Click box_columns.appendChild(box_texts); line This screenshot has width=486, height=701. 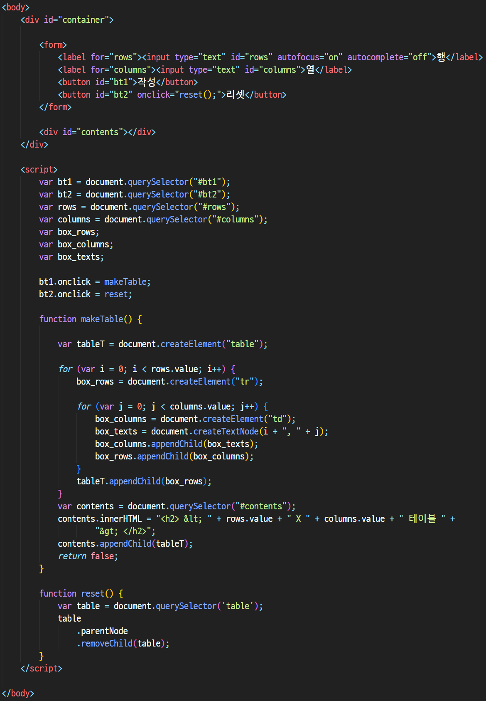177,444
